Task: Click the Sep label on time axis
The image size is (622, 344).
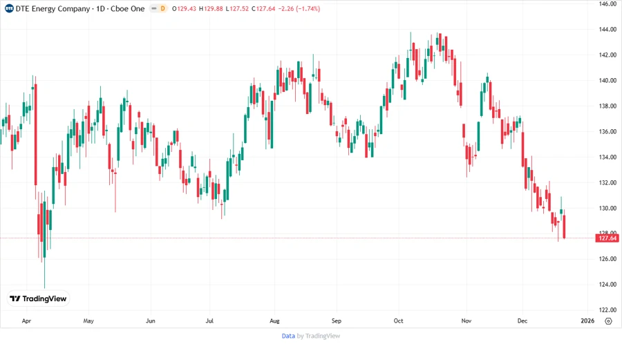Action: click(x=337, y=321)
